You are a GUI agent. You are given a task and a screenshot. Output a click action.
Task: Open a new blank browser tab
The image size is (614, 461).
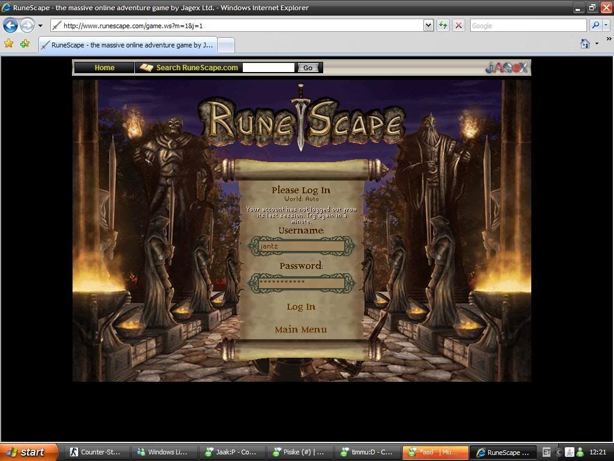click(225, 45)
